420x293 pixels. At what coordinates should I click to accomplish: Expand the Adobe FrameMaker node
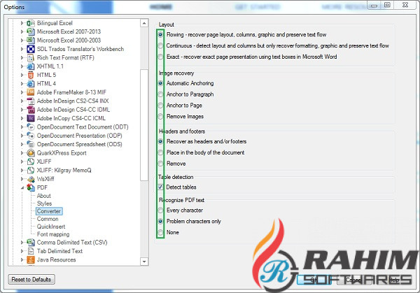click(22, 92)
